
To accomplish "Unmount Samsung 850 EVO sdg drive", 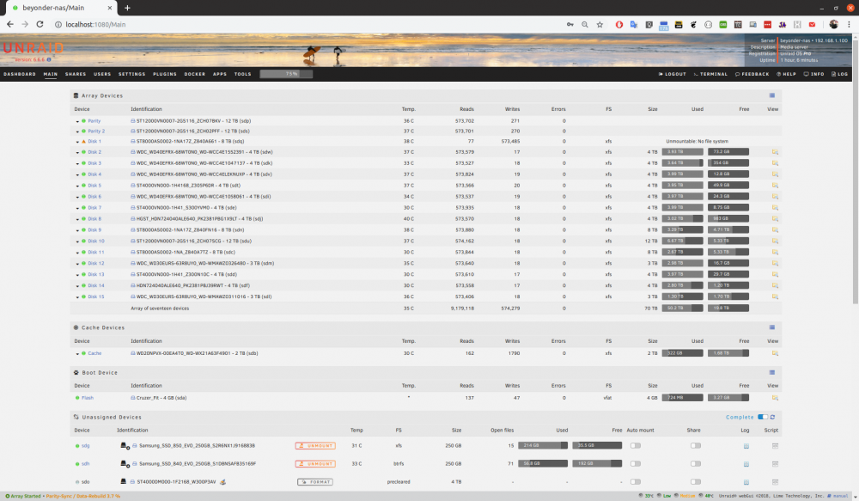I will tap(315, 446).
